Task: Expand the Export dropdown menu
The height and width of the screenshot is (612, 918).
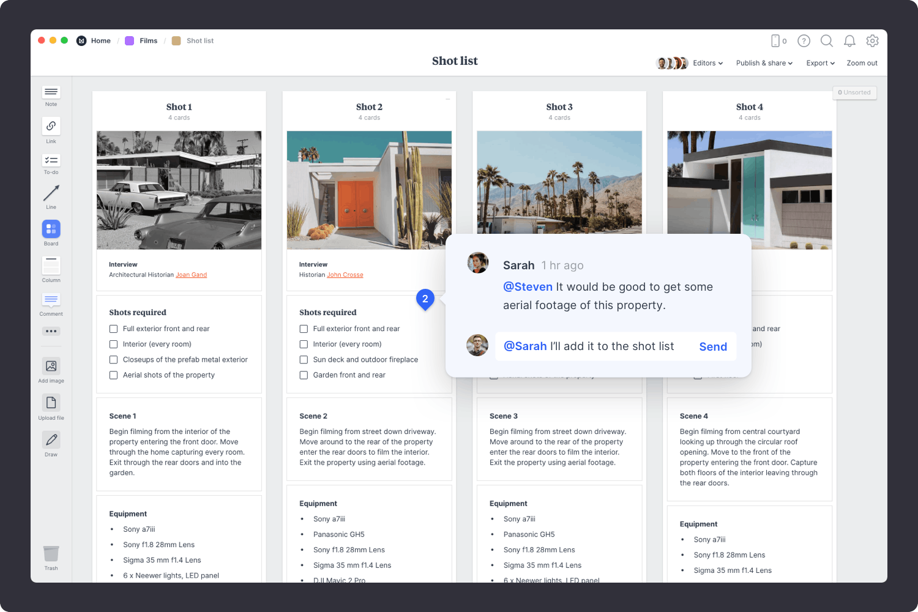Action: 820,63
